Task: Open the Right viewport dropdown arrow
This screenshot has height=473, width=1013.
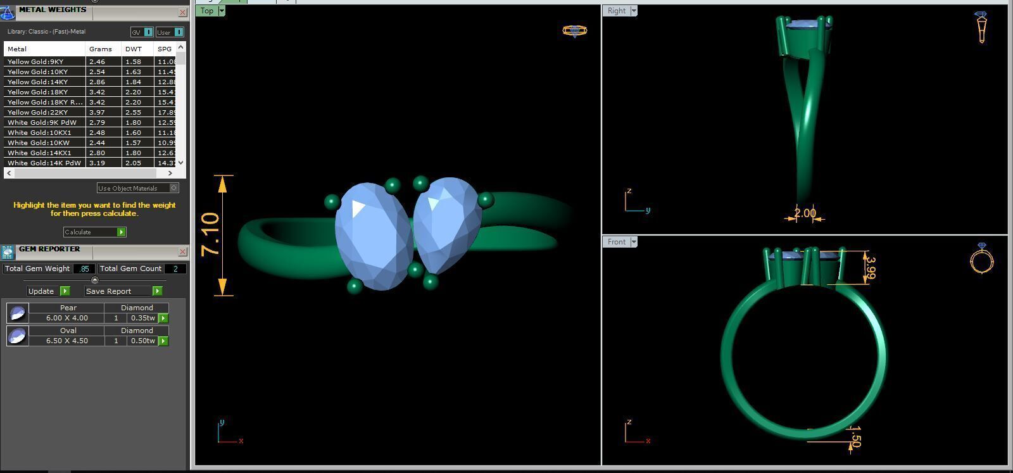Action: coord(633,11)
